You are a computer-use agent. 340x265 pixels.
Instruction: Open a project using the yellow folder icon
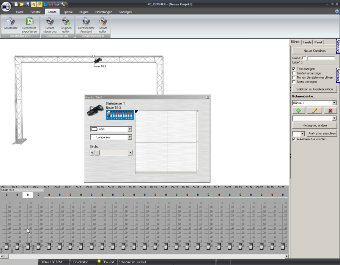(22, 4)
